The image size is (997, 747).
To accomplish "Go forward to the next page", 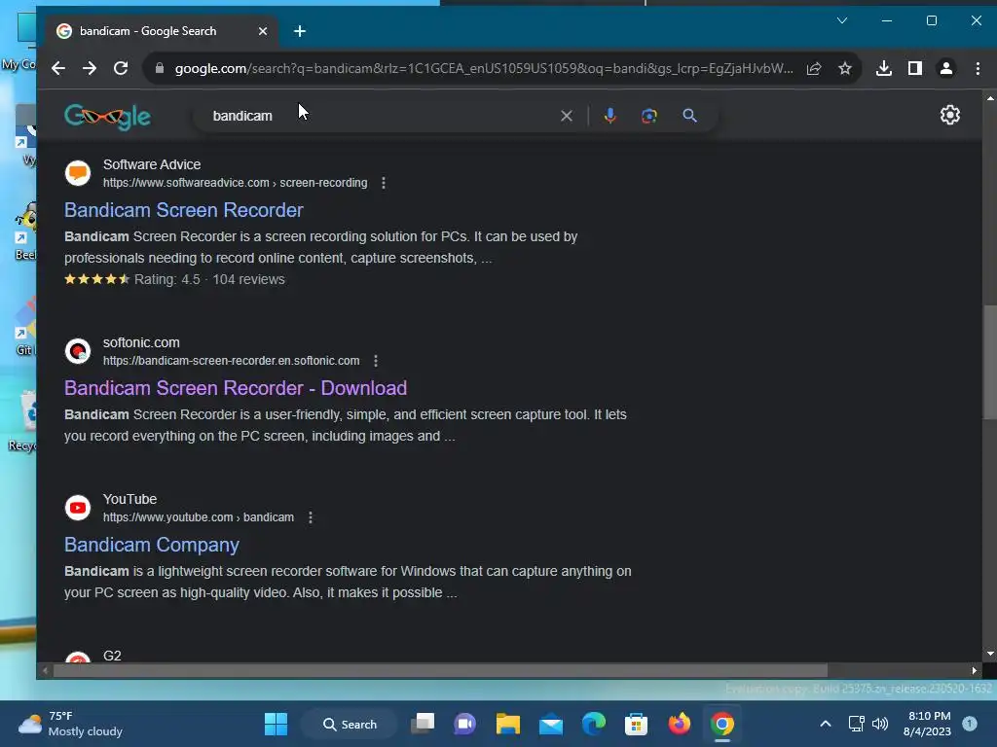I will [90, 69].
